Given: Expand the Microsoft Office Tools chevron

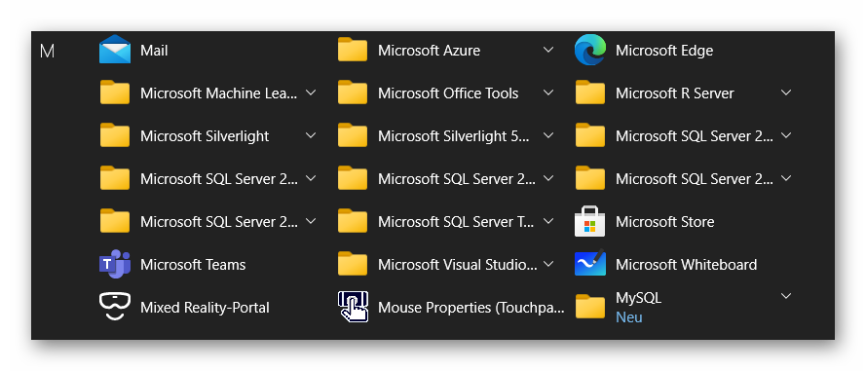Looking at the screenshot, I should (x=548, y=93).
